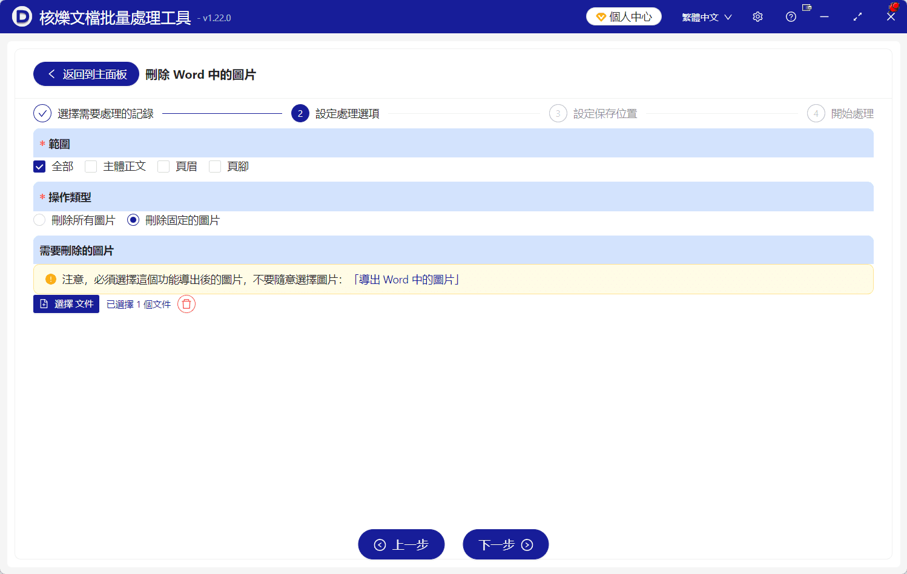907x574 pixels.
Task: Enable the 頁眉 checkbox
Action: coord(163,166)
